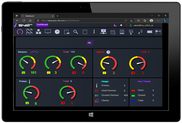Click the DM device chip icon

pyautogui.click(x=90, y=43)
